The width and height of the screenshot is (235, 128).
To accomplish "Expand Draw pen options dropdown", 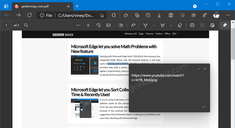I will click(x=154, y=25).
